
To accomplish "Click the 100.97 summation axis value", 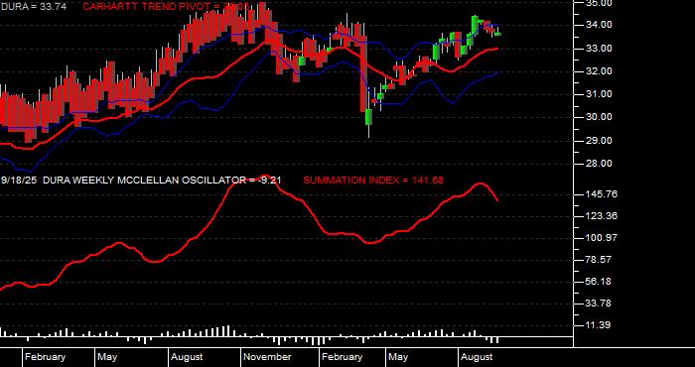I will click(602, 238).
